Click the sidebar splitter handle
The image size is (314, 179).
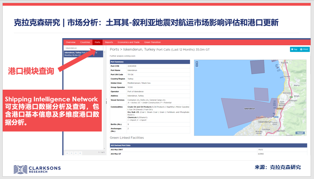[106, 101]
